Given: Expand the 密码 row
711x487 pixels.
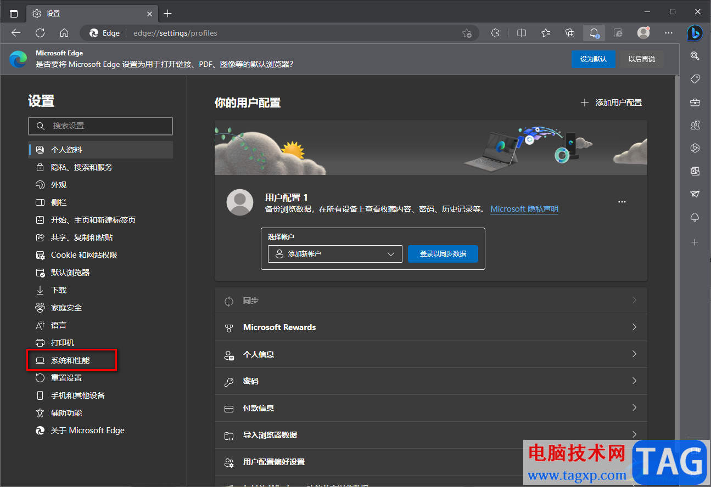Looking at the screenshot, I should click(x=431, y=381).
